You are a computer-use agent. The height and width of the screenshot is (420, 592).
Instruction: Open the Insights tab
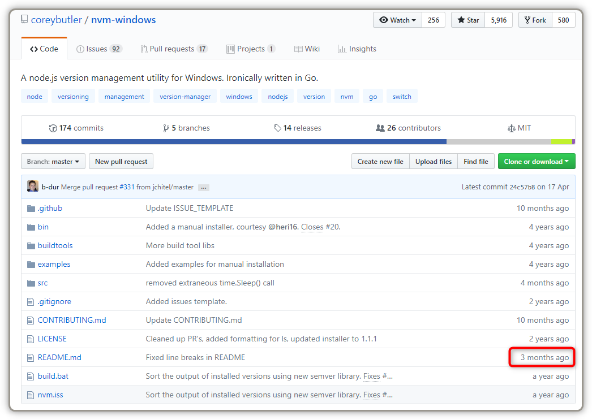click(x=357, y=49)
